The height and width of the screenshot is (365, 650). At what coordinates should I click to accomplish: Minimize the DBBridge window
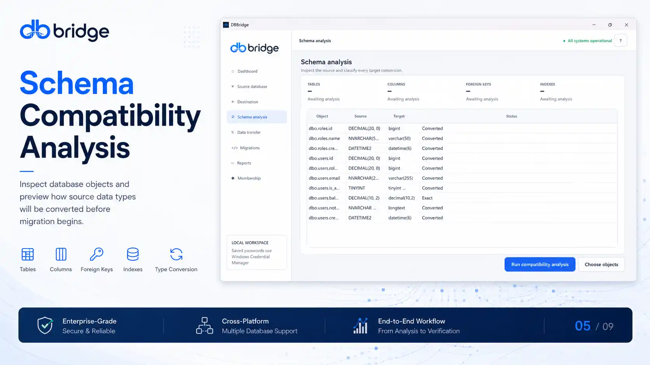click(x=594, y=25)
